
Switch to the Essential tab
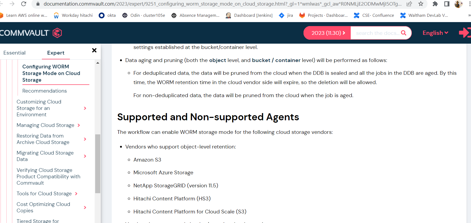tap(14, 53)
